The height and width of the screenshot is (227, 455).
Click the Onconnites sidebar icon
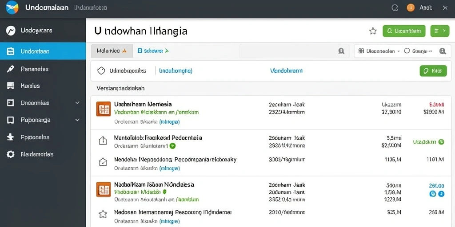click(11, 103)
